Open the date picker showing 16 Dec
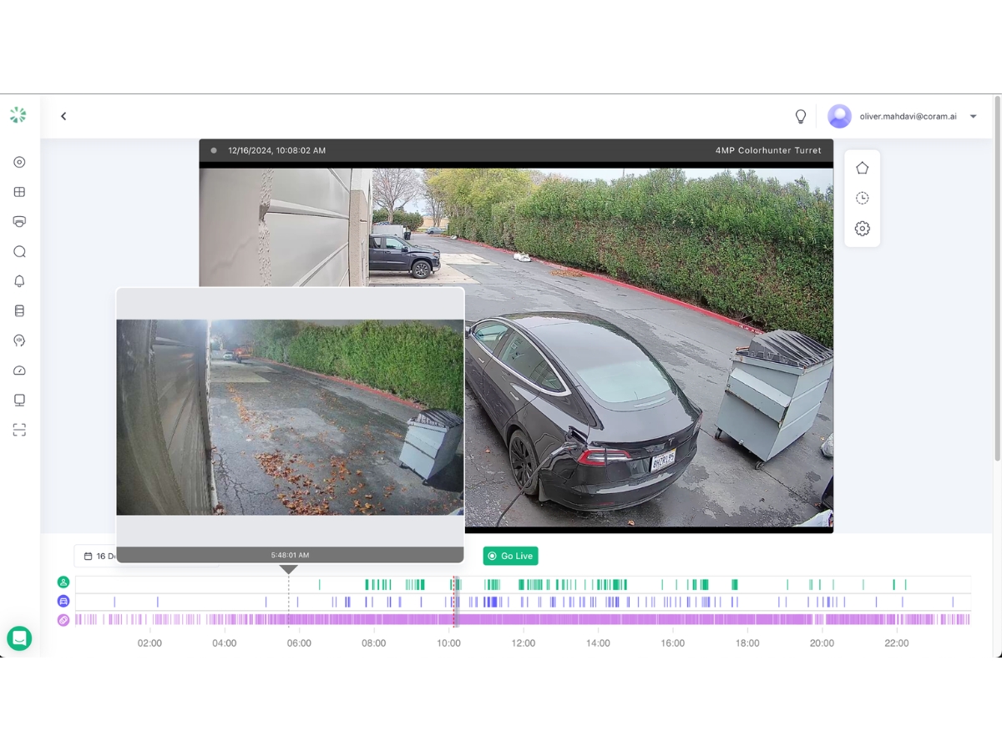Image resolution: width=1002 pixels, height=751 pixels. tap(94, 556)
